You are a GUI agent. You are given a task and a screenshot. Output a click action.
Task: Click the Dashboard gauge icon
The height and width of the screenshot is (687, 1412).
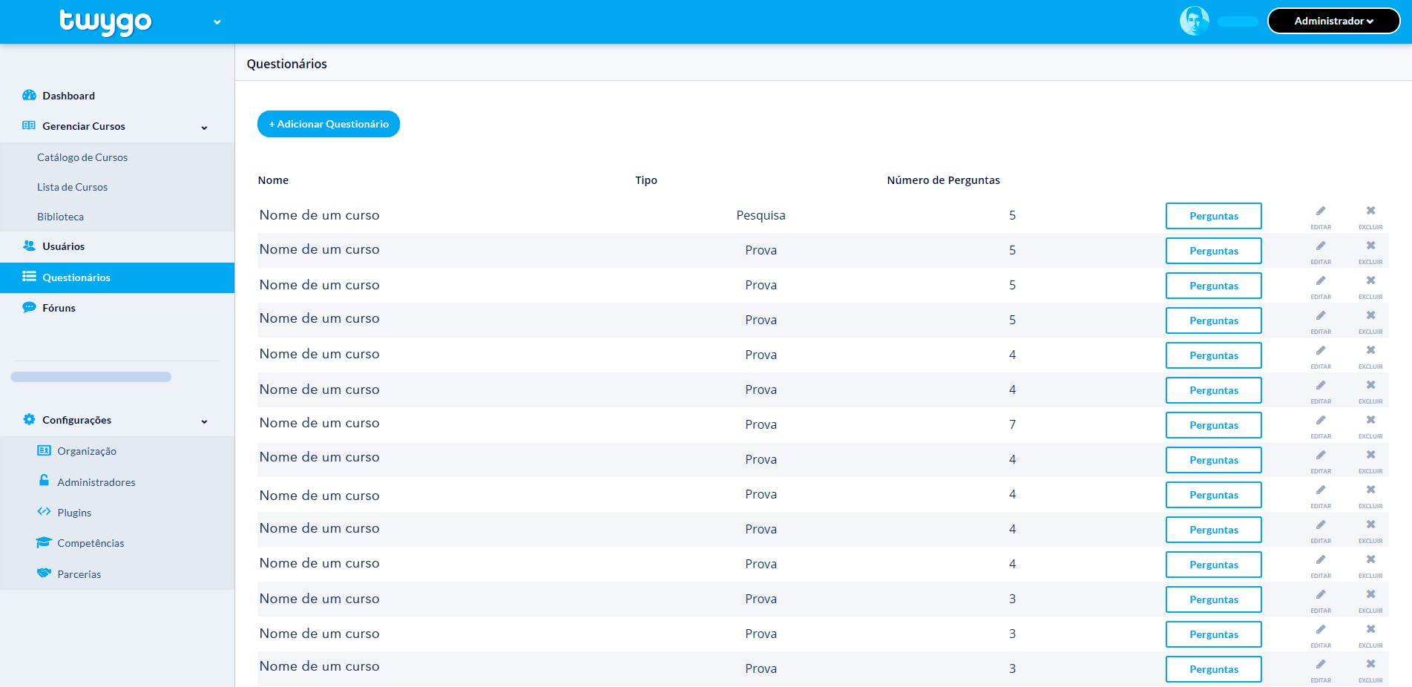coord(29,95)
